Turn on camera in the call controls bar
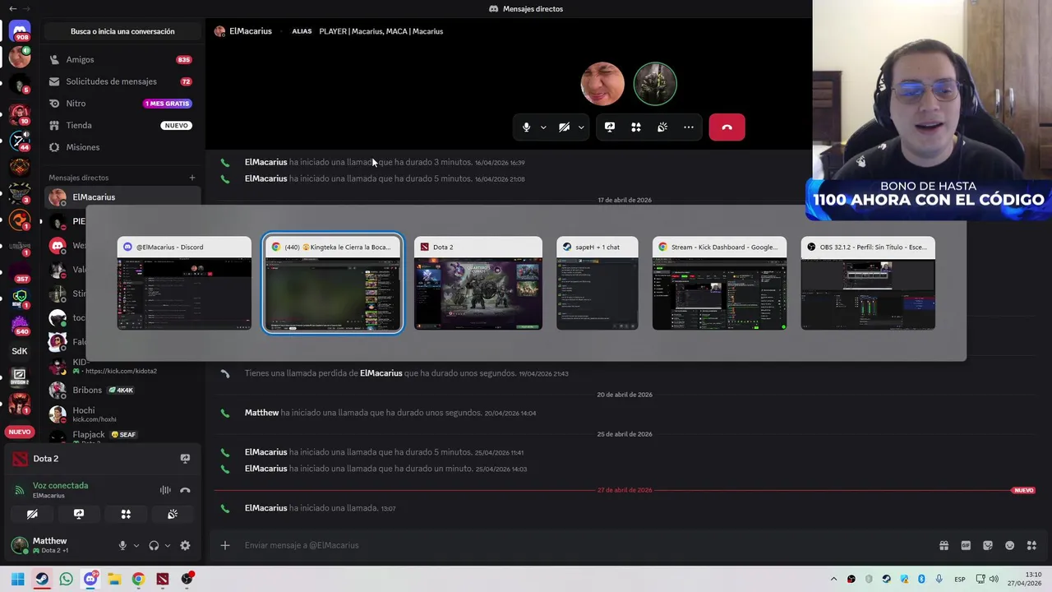 564,127
